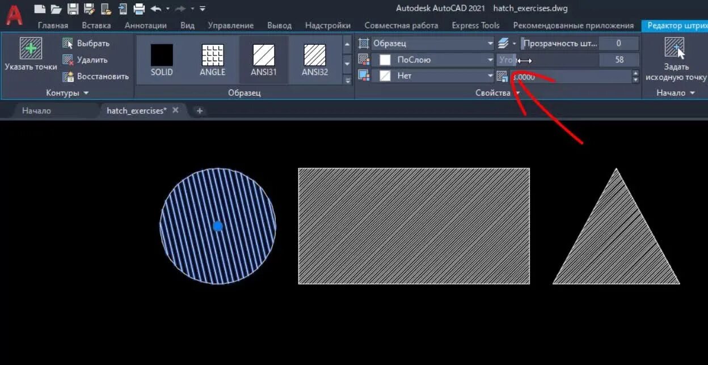Open the Вставка ribbon tab
Image resolution: width=708 pixels, height=365 pixels.
pyautogui.click(x=96, y=26)
